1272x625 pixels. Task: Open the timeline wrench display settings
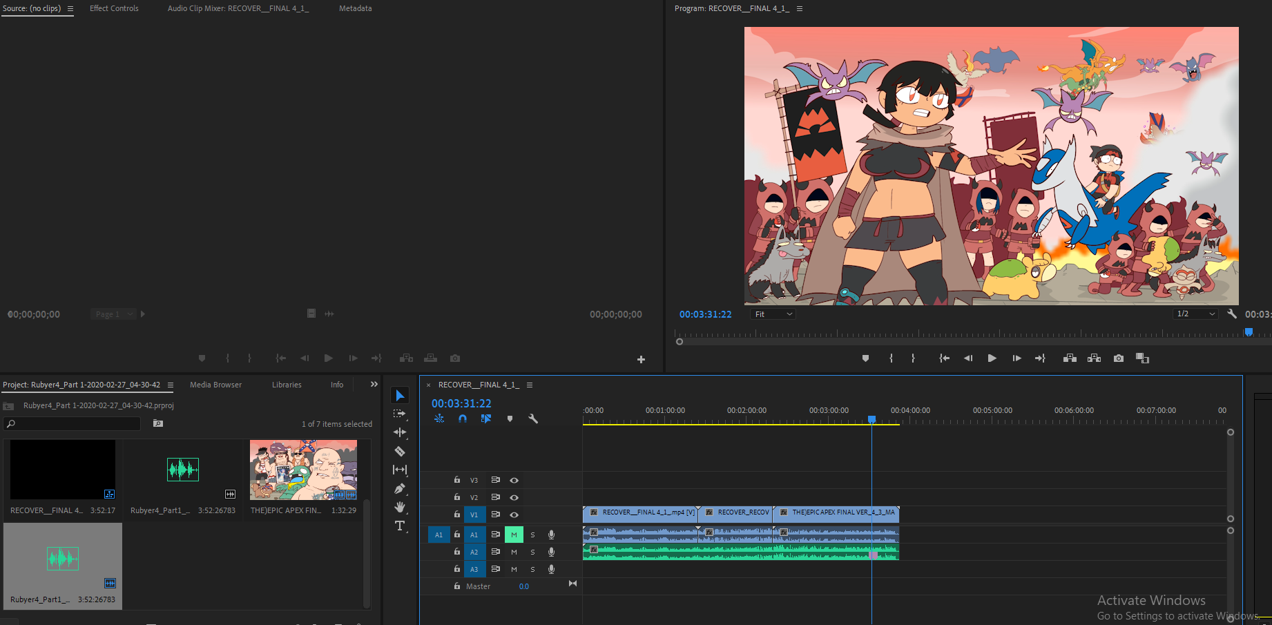pyautogui.click(x=533, y=419)
